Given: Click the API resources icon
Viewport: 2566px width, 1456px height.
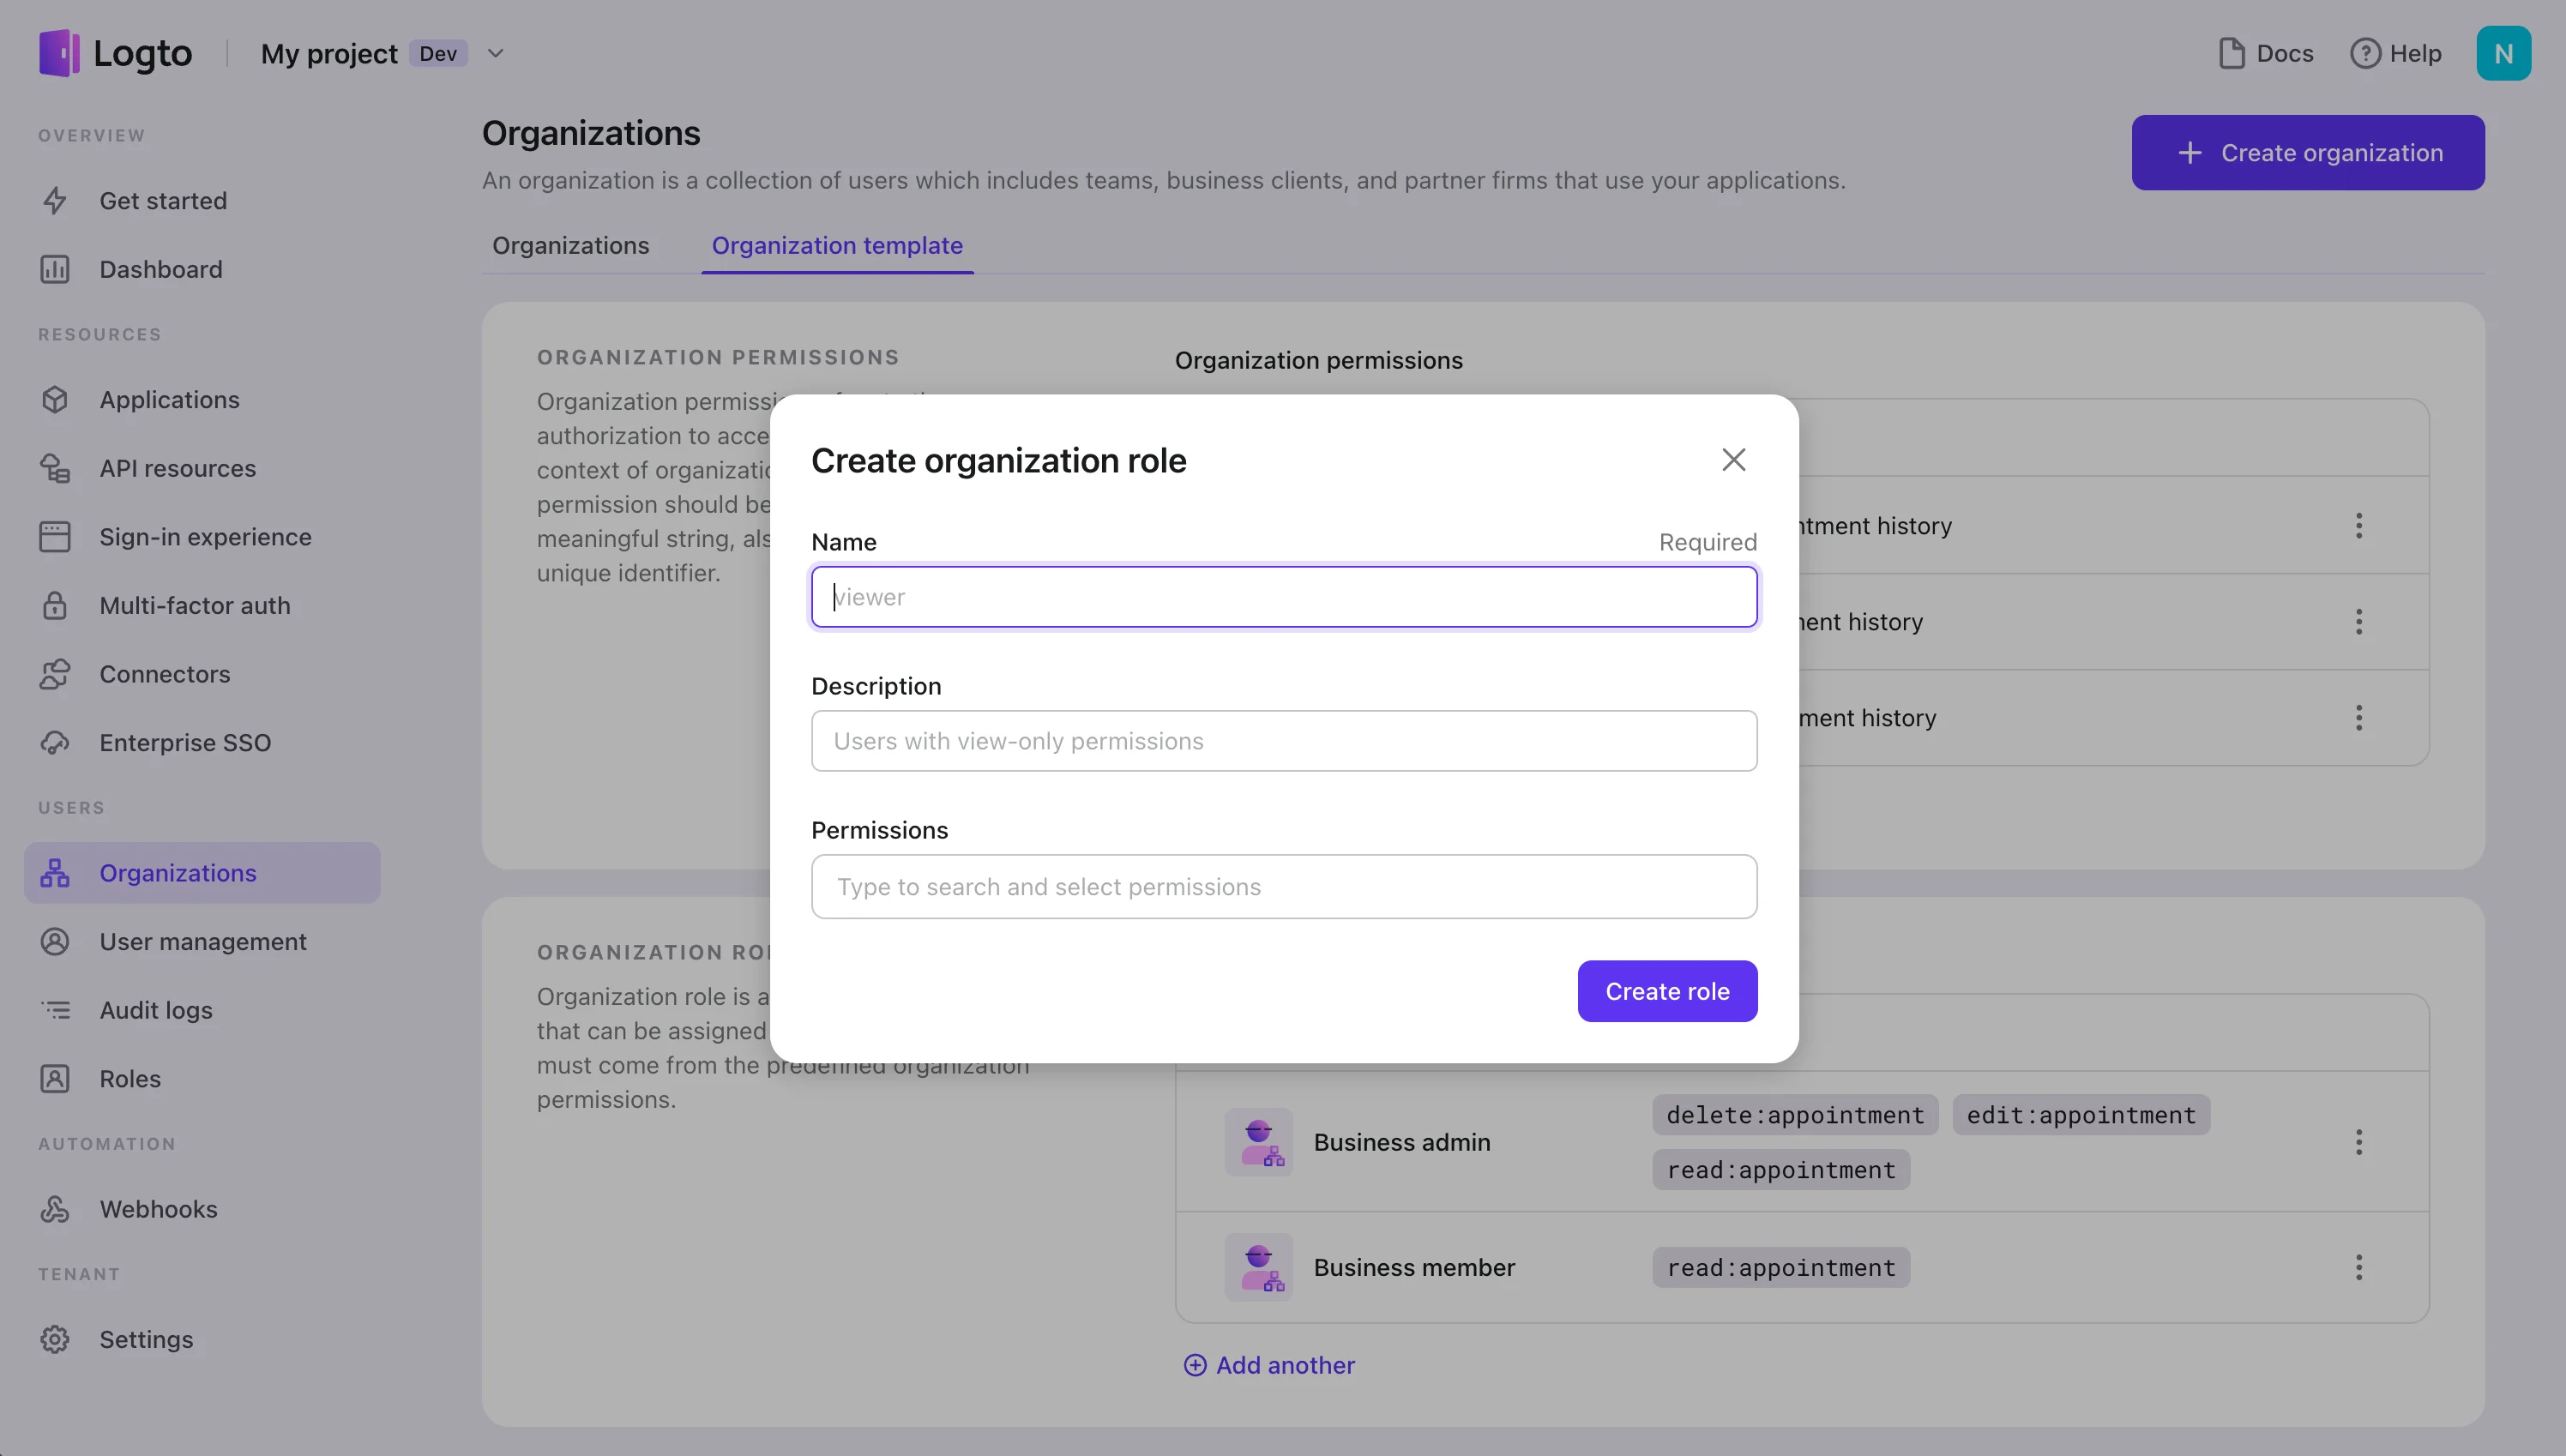Looking at the screenshot, I should click(55, 468).
